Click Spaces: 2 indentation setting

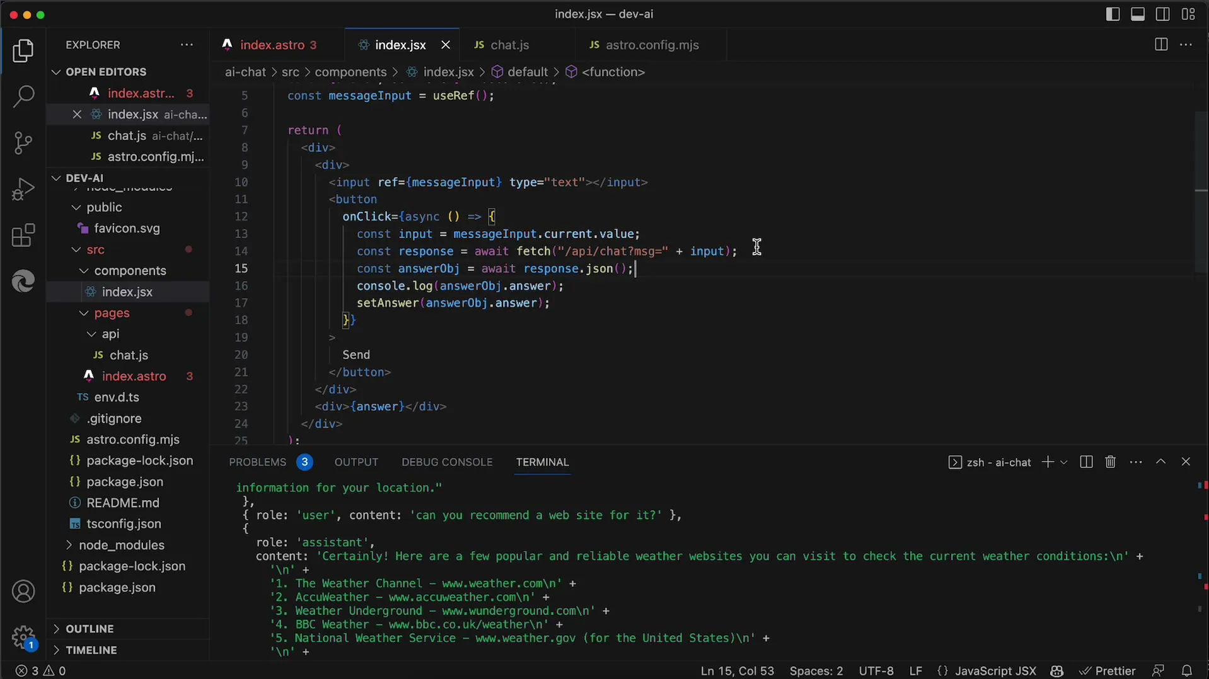[x=816, y=671]
